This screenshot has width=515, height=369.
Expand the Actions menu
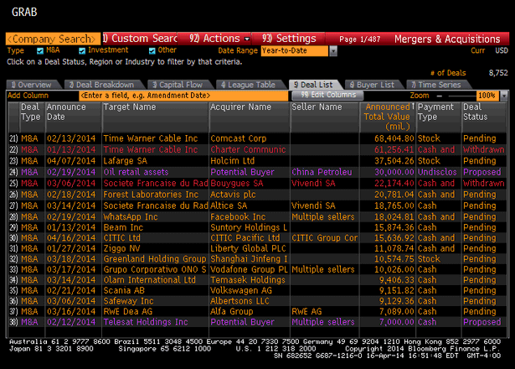click(x=215, y=39)
